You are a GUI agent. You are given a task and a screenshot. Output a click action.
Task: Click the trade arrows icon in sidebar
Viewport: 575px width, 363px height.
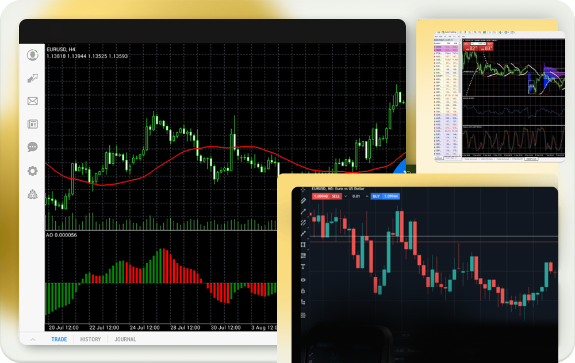(x=32, y=78)
